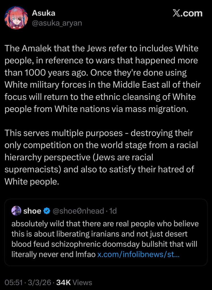Screen dimensions: 212x290
Task: Click the 3/3/26 post date
Action: pos(40,282)
